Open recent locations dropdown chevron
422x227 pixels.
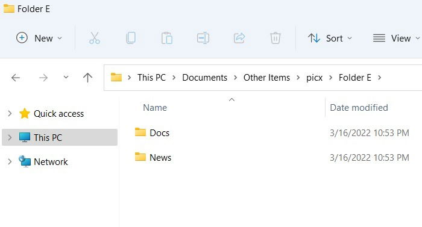[66, 78]
